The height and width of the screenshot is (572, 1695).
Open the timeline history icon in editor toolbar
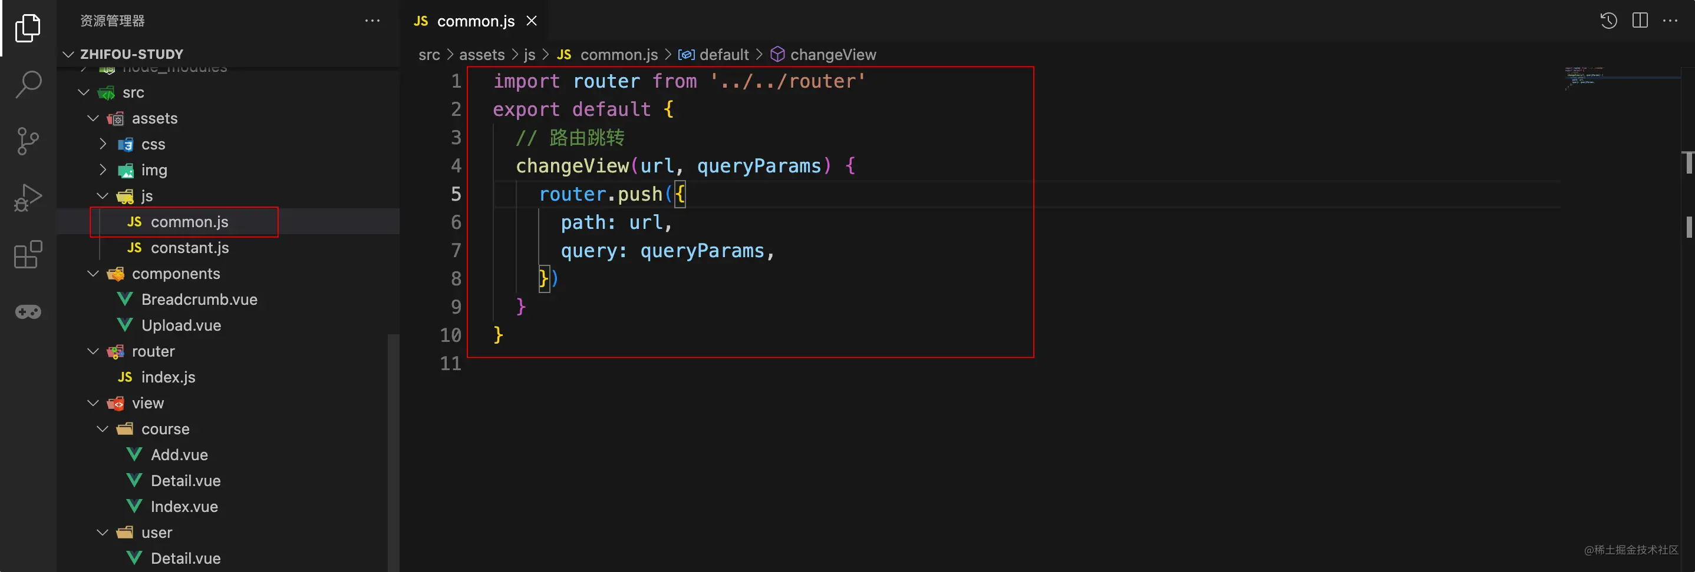pos(1609,21)
